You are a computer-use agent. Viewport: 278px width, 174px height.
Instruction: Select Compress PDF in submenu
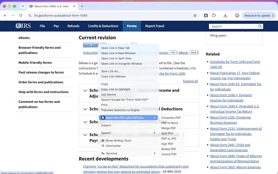pyautogui.click(x=171, y=118)
